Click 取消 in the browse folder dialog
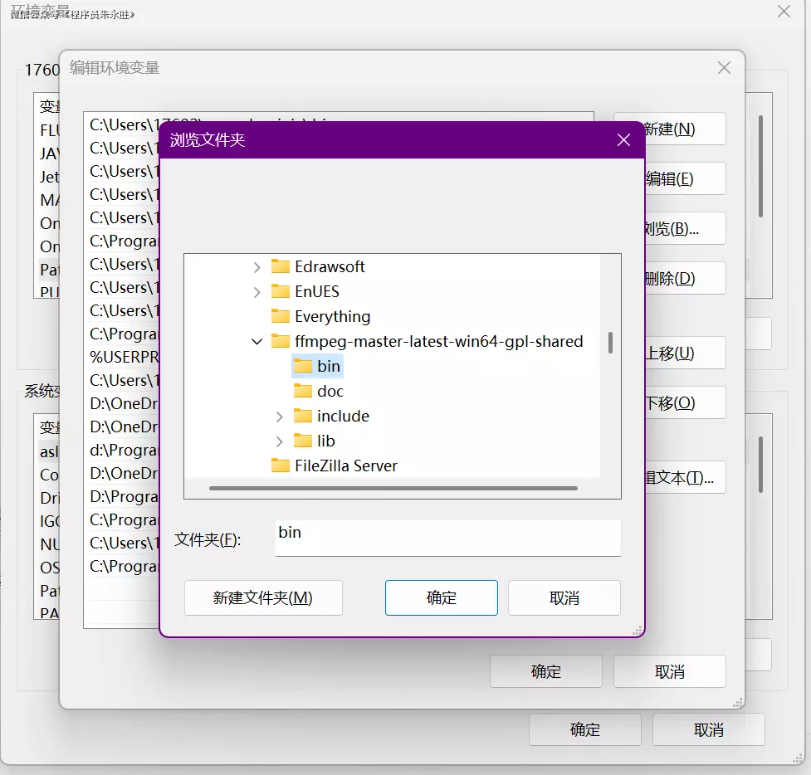 (564, 597)
